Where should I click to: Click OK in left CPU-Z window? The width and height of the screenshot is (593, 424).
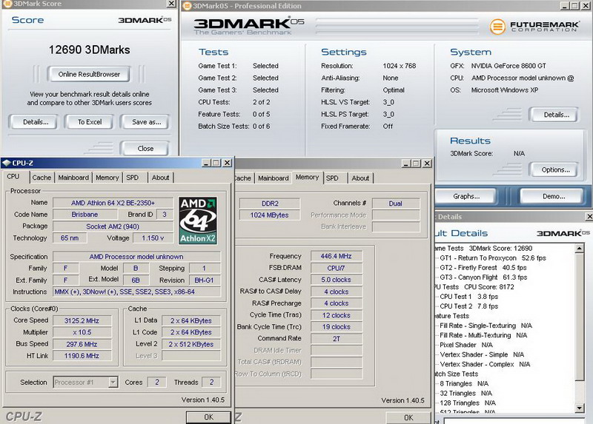click(x=208, y=417)
